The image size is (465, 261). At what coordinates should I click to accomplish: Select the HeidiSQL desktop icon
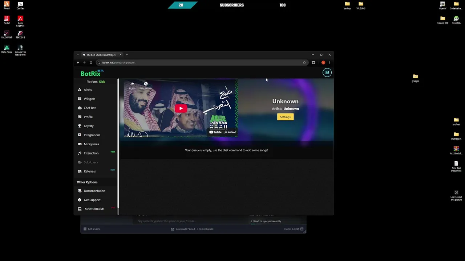[x=456, y=20]
